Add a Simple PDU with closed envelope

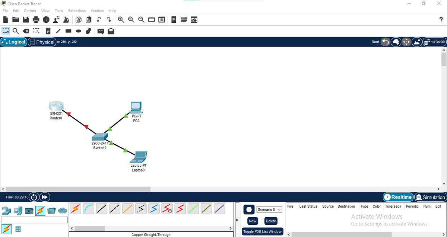click(101, 31)
